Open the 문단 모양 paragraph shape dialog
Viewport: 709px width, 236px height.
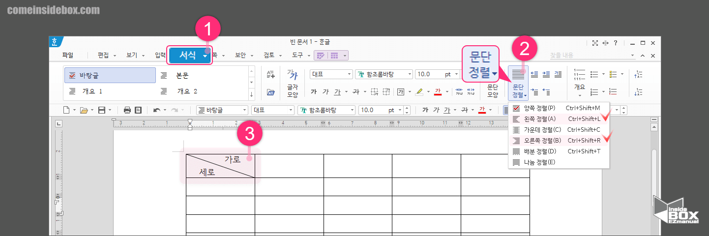493,91
